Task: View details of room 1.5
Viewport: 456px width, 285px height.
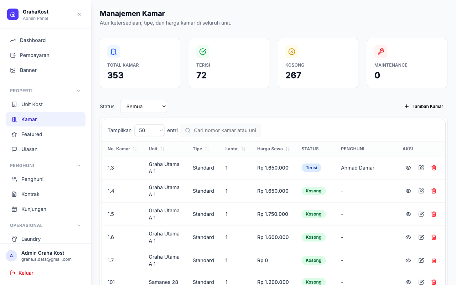Action: 408,214
